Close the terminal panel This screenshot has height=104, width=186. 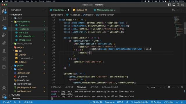(x=182, y=87)
